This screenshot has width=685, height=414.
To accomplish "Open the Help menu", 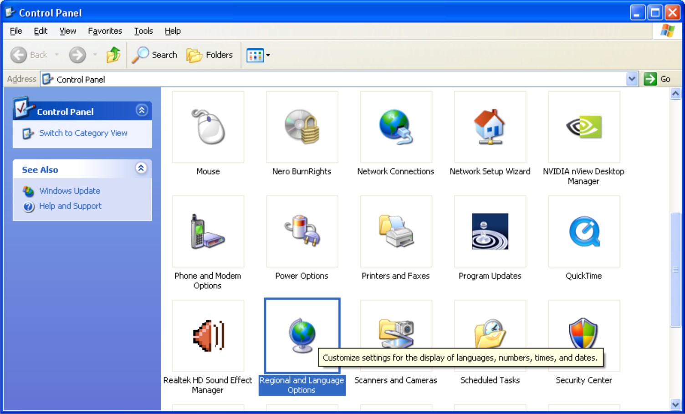I will click(173, 31).
